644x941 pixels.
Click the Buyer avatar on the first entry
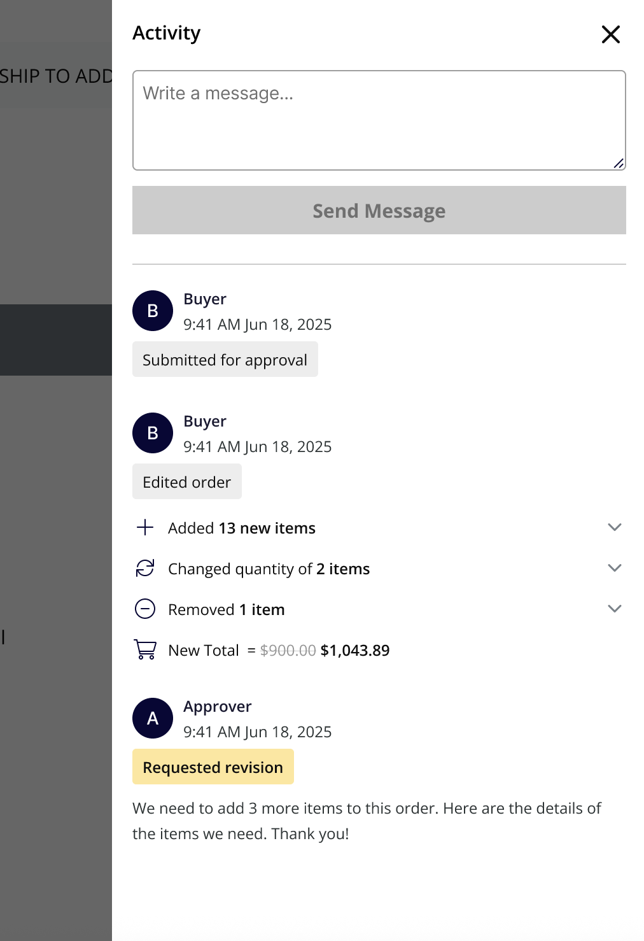153,311
